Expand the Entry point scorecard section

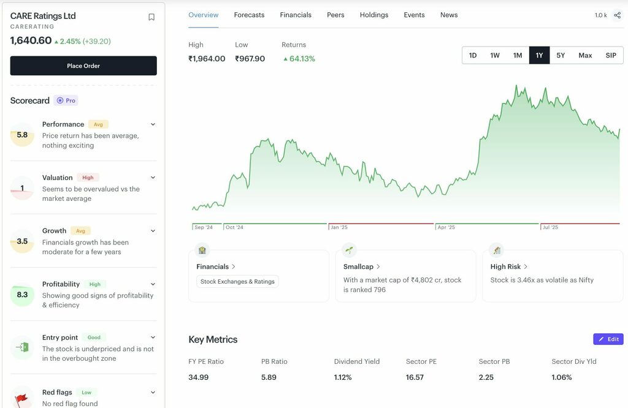153,337
